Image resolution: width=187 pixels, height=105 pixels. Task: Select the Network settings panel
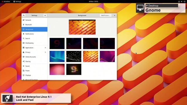click(x=34, y=20)
